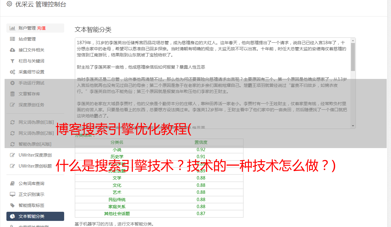
Task: Click the 文学 category cell
Action: pyautogui.click(x=117, y=178)
